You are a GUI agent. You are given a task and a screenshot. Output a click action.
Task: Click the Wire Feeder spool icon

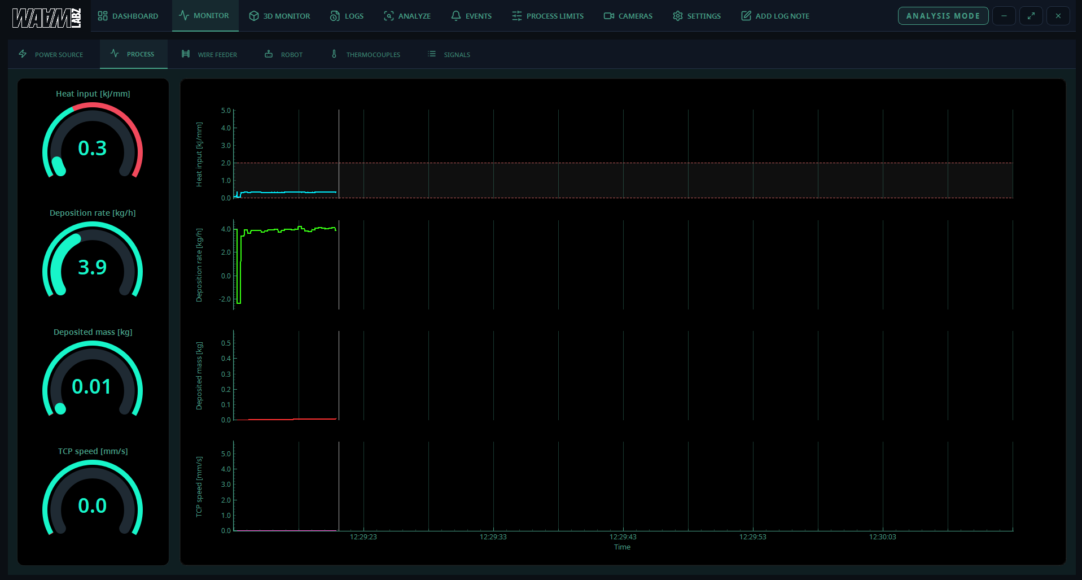click(x=186, y=54)
